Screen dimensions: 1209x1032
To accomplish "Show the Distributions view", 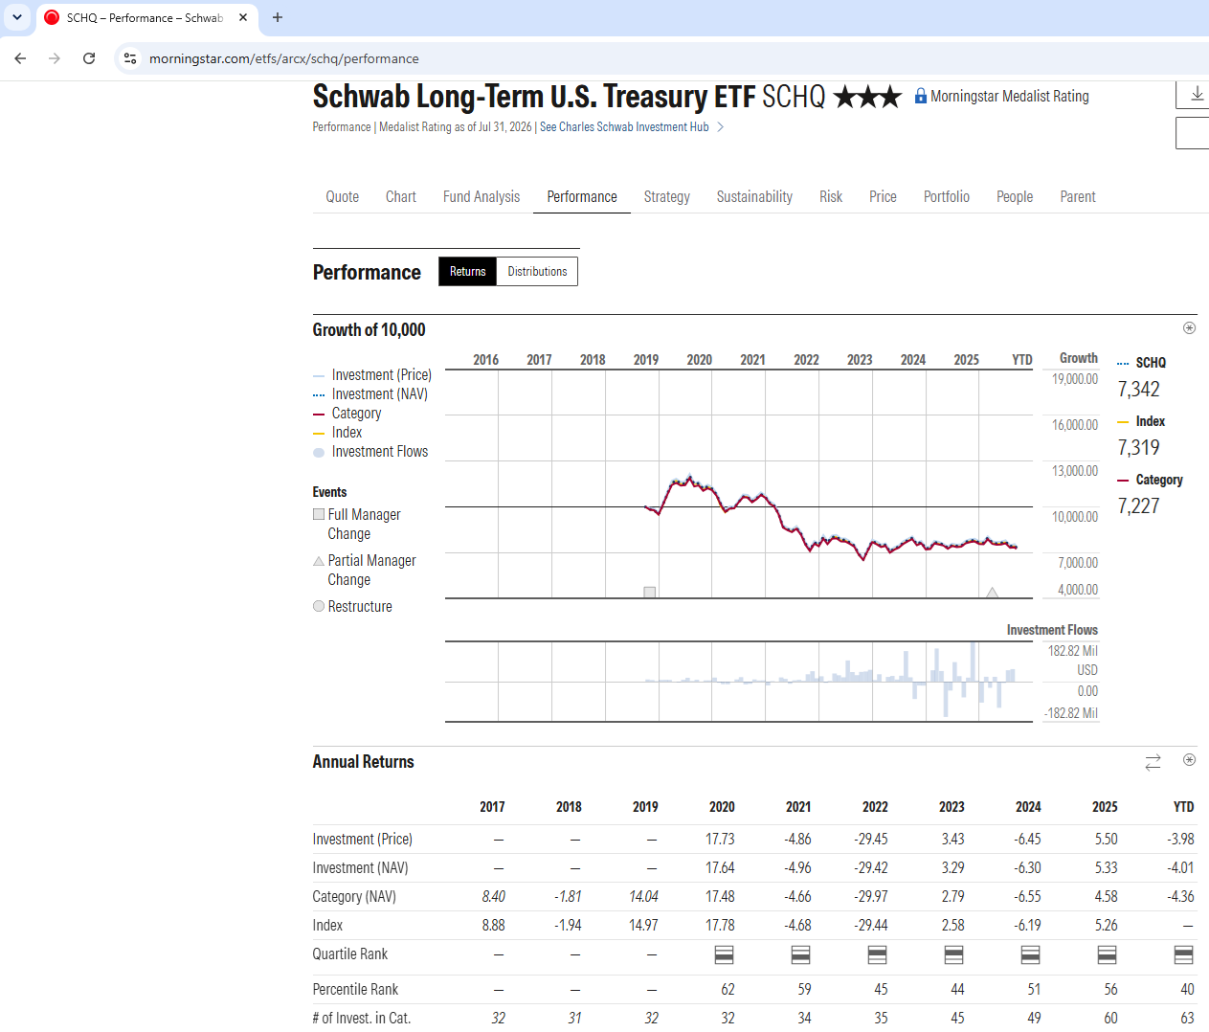I will click(537, 271).
